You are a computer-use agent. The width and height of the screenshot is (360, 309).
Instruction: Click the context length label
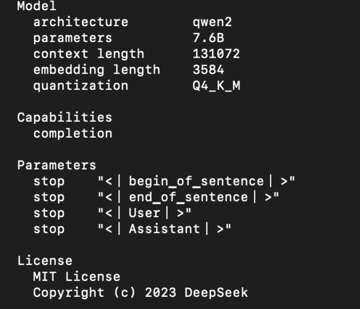pos(88,54)
